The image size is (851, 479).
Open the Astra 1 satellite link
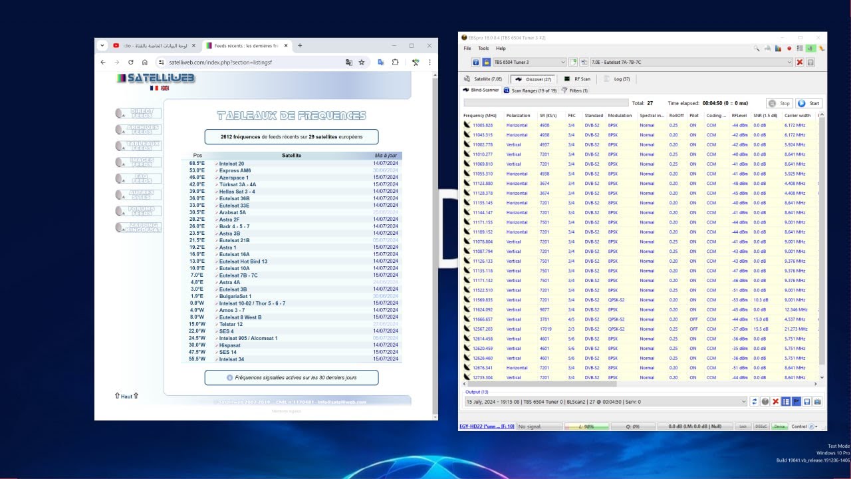click(x=227, y=247)
